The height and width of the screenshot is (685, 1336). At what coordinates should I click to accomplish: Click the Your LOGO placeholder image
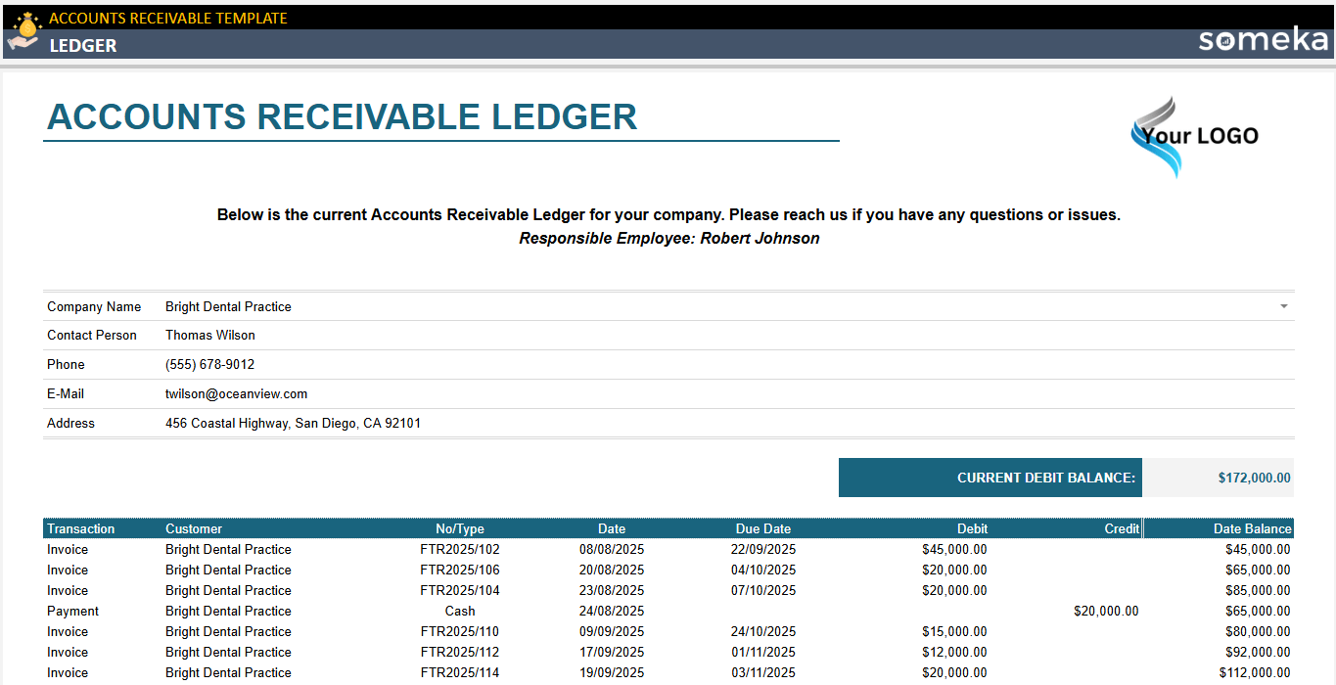1196,136
